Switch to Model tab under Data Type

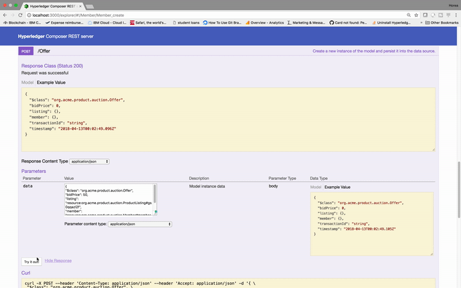(316, 187)
